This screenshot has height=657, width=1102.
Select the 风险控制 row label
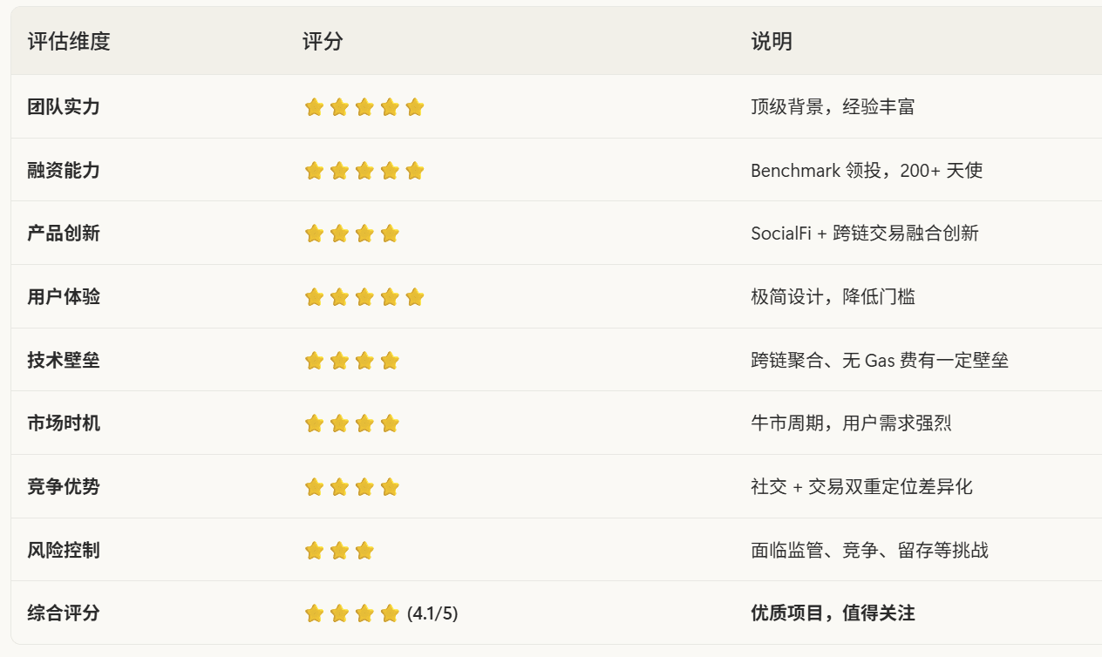[64, 551]
